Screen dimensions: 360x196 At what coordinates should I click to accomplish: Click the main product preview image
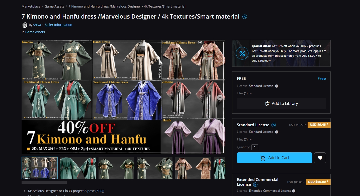click(123, 97)
